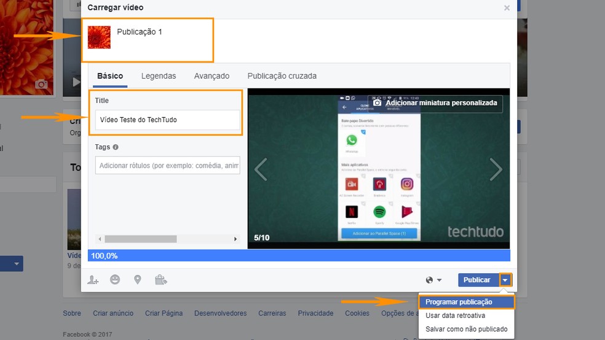Click the Publicação 1 page avatar thumbnail
The image size is (605, 340).
click(99, 37)
